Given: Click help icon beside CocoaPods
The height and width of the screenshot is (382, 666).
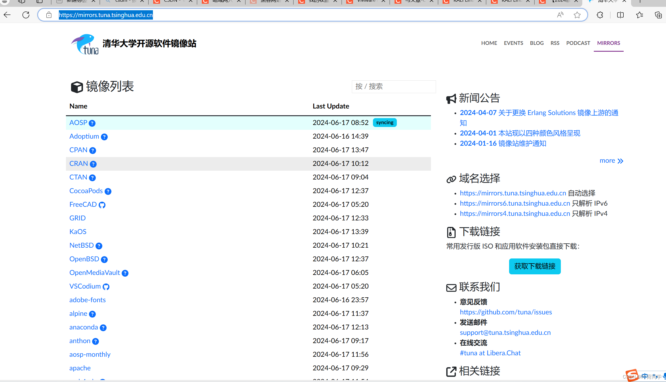Looking at the screenshot, I should tap(108, 191).
